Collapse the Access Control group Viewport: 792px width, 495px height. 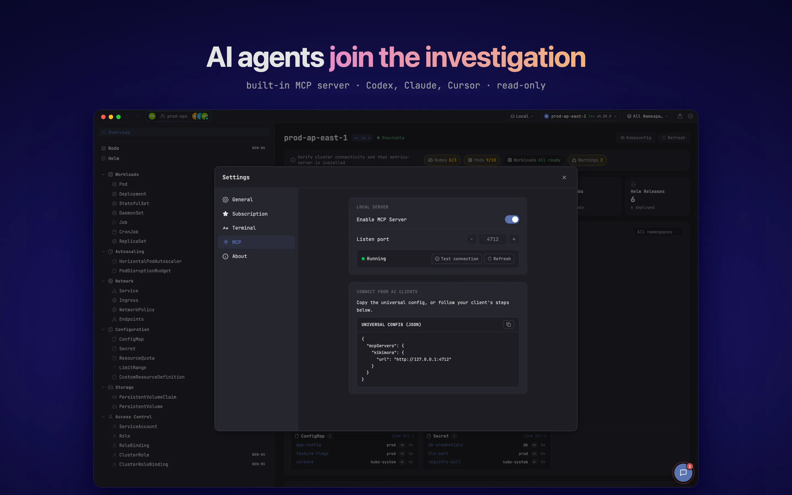103,417
